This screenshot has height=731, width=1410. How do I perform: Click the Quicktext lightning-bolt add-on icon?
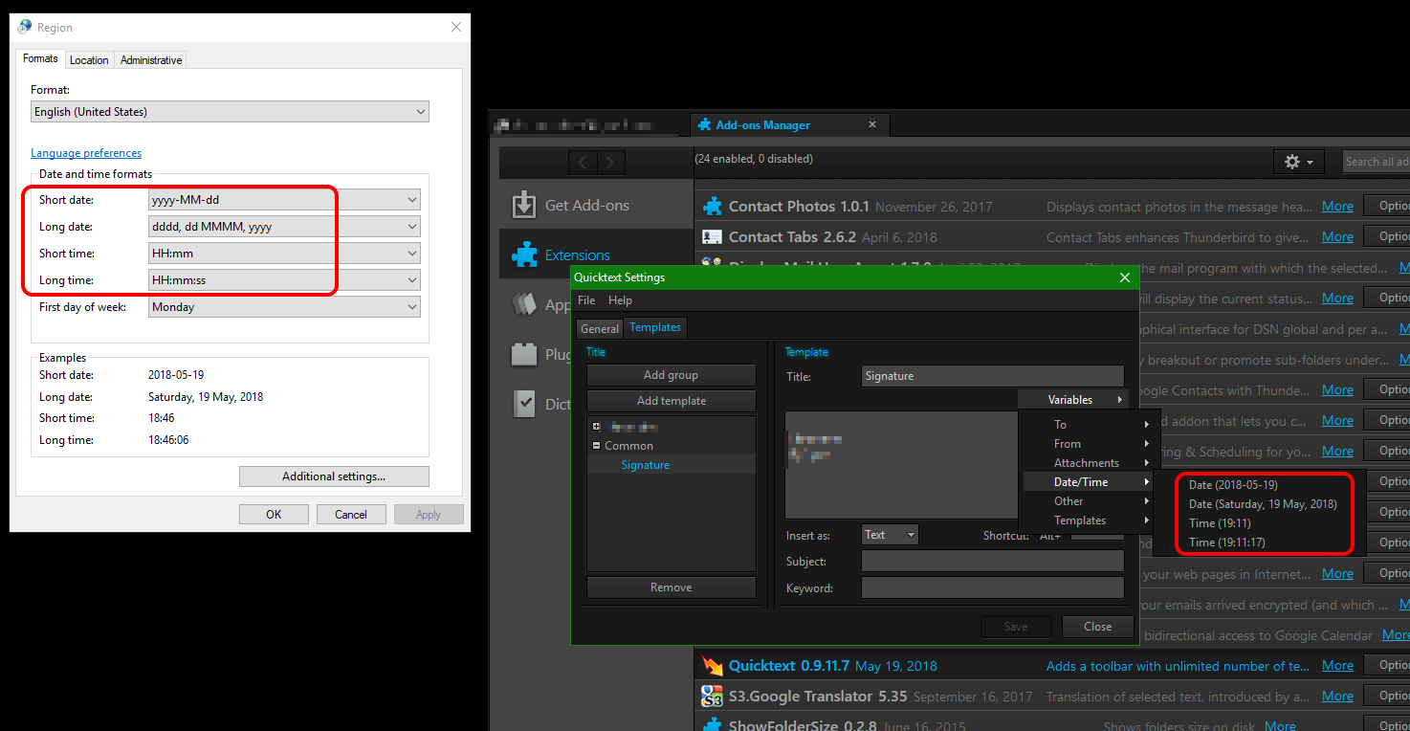coord(712,665)
